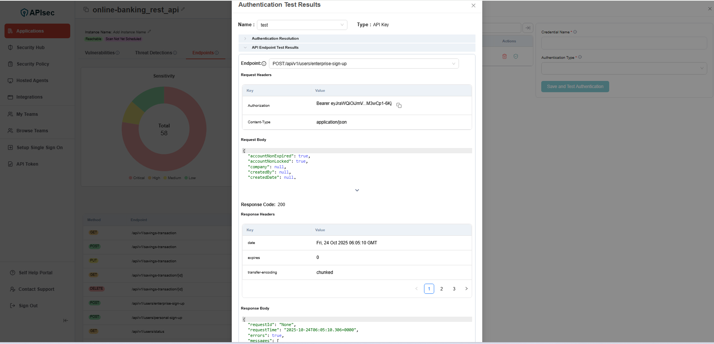
Task: Click the Credential Name input field
Action: click(623, 43)
